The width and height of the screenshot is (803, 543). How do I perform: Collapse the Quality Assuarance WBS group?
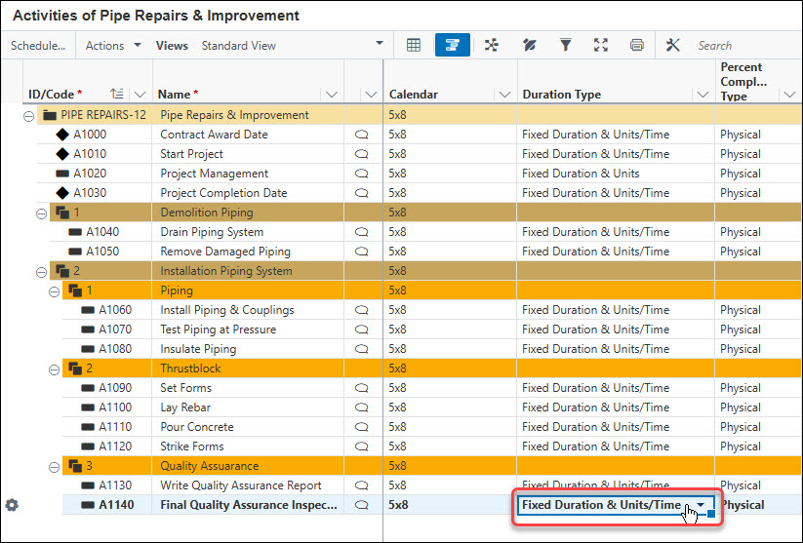pos(54,467)
